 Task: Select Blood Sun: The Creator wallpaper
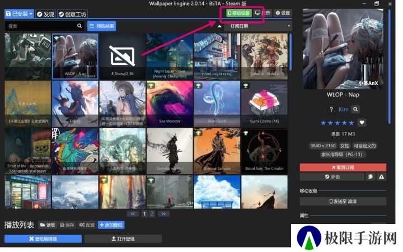264,151
